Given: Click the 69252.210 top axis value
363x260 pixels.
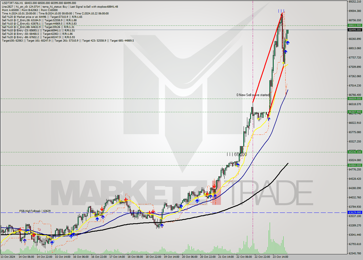Looking at the screenshot, I should 355,2.
